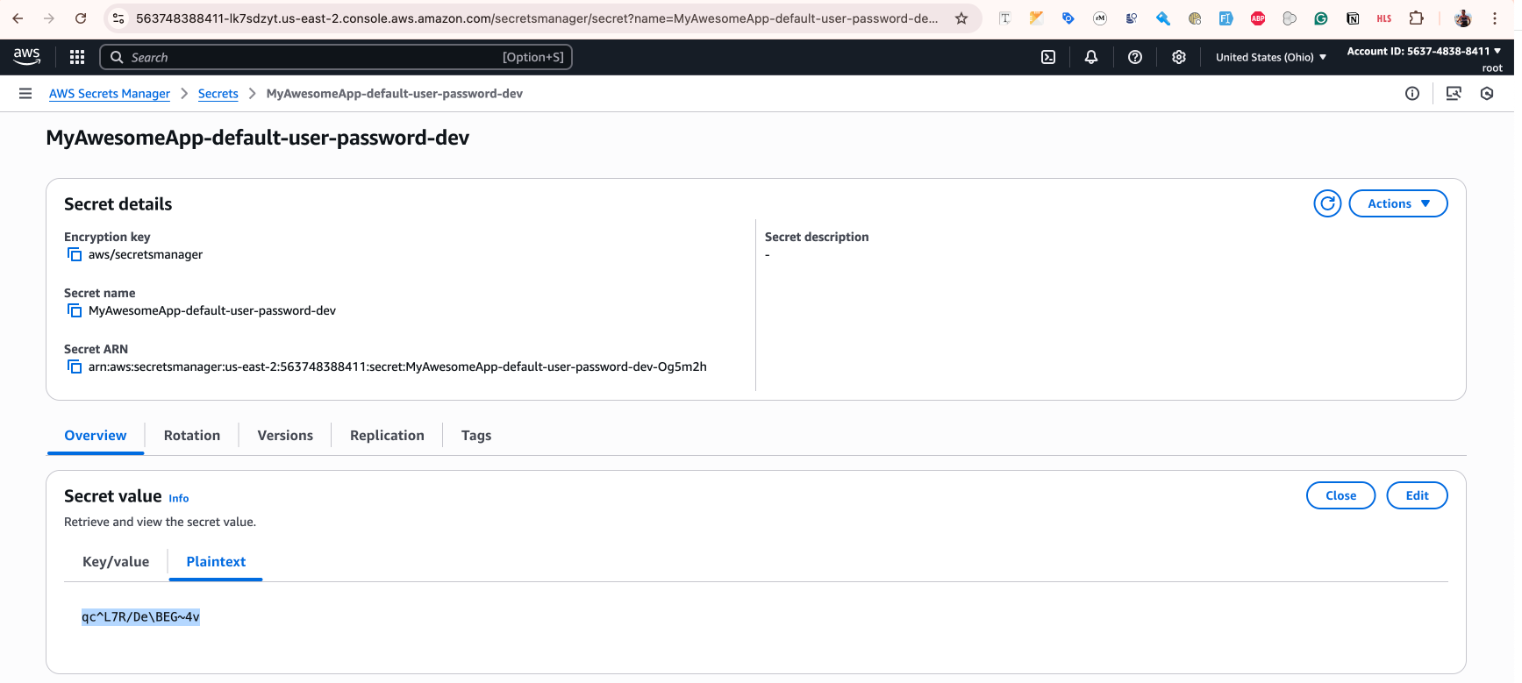Refresh the secret details
Viewport: 1522px width, 683px height.
click(x=1327, y=203)
